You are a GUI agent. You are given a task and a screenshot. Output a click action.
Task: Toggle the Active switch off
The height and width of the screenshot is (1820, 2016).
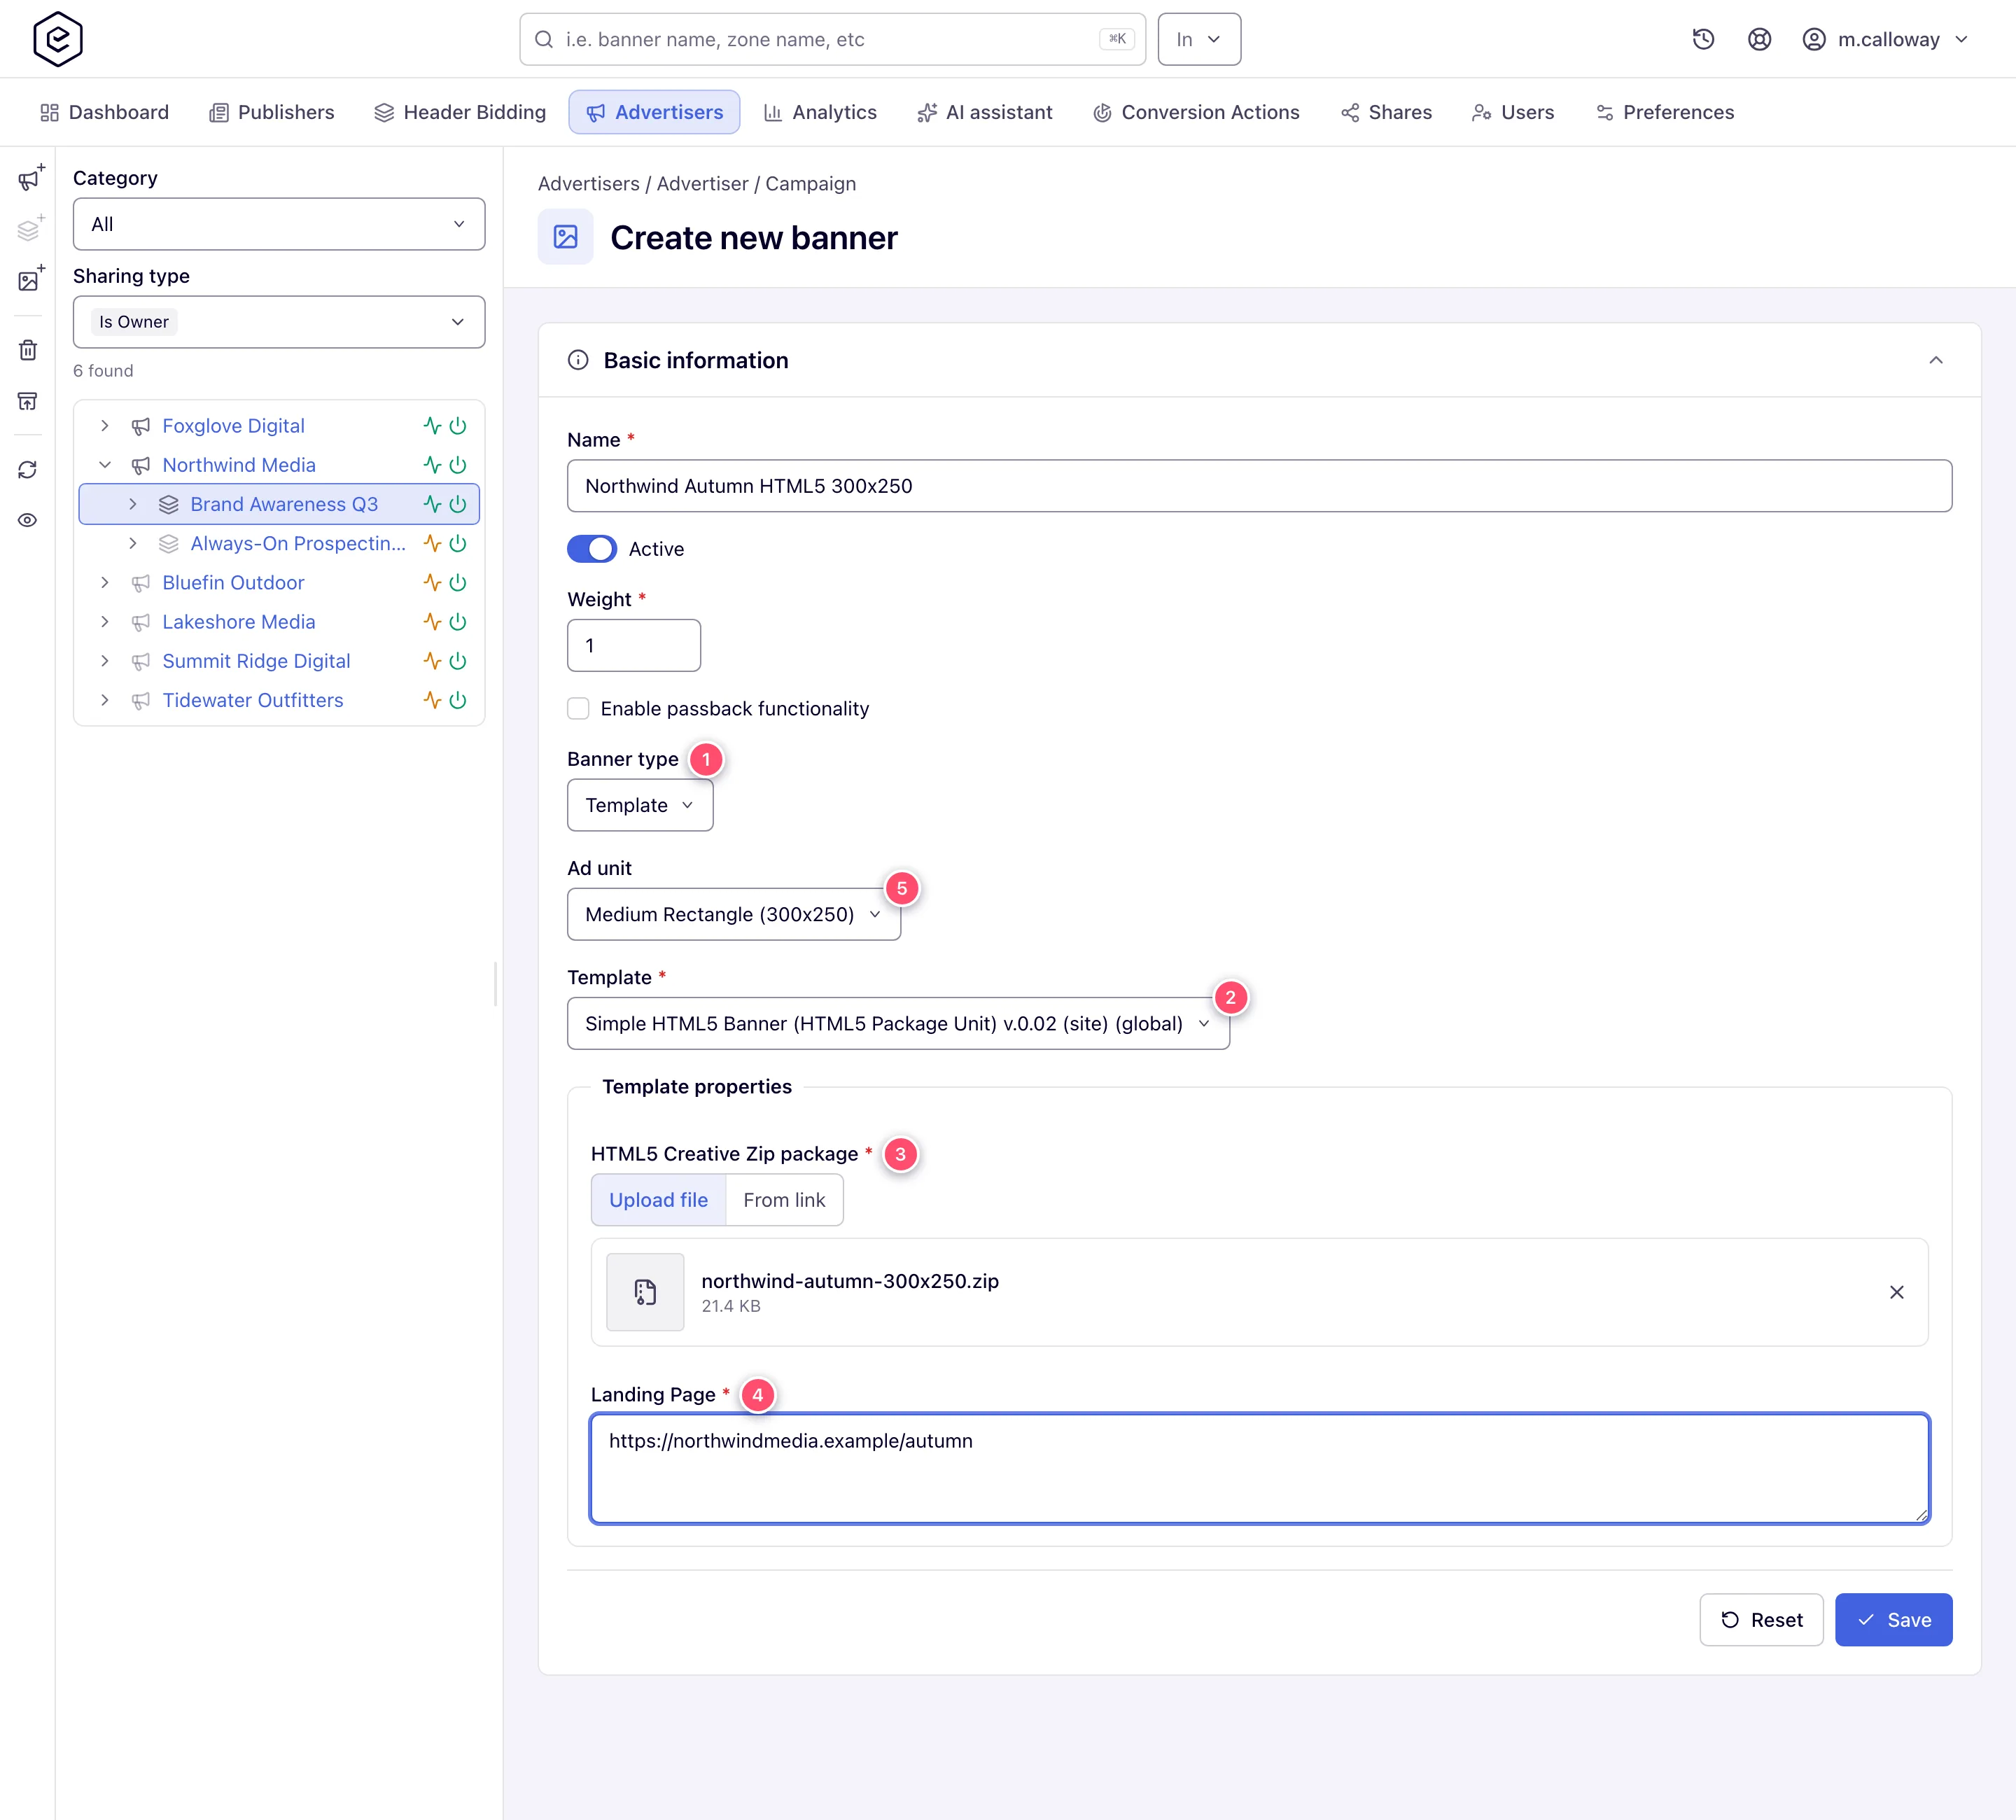pos(592,549)
